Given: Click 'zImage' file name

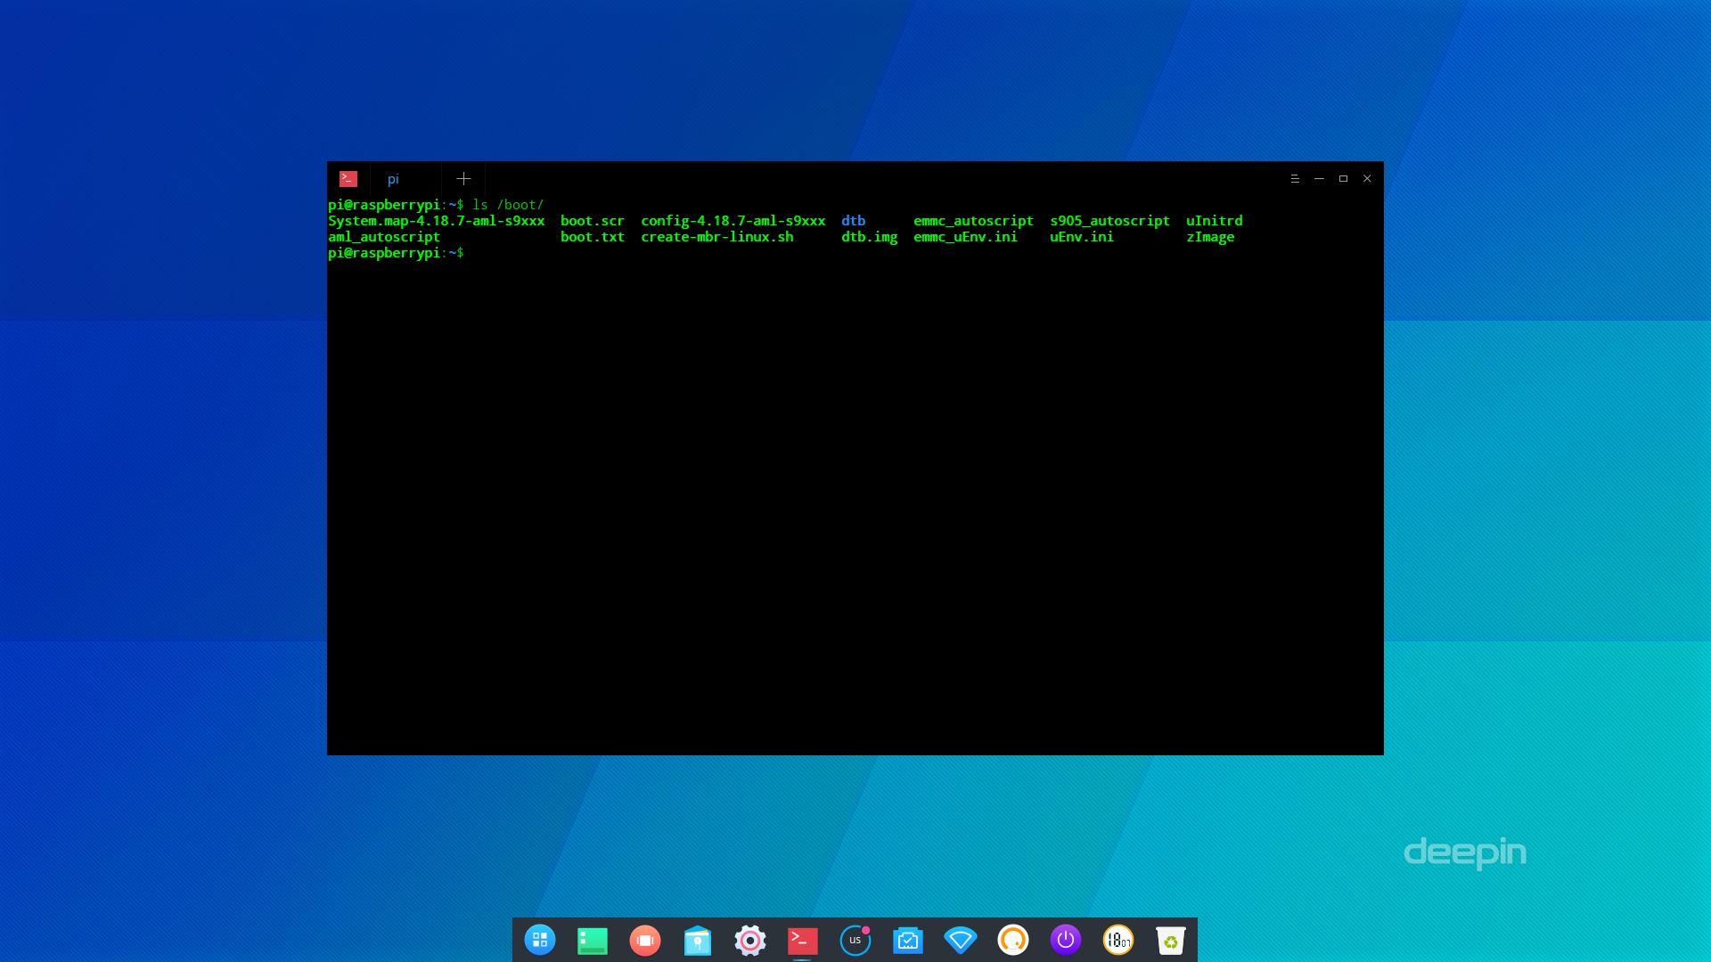Looking at the screenshot, I should coord(1210,237).
